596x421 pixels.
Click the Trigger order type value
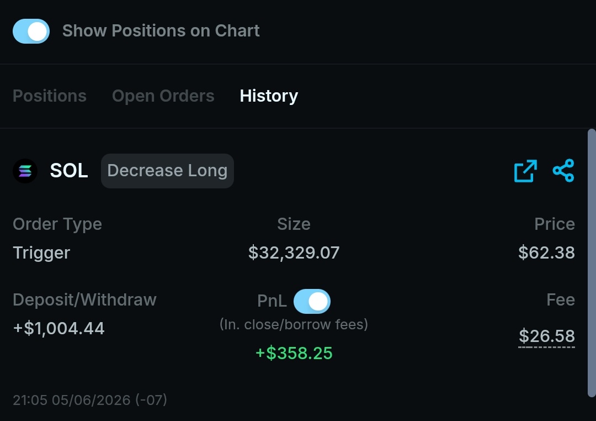tap(41, 253)
